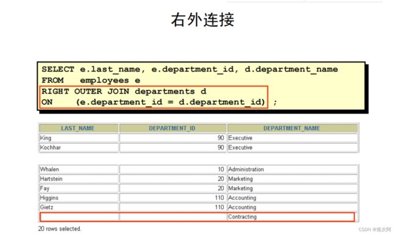Click department ID 20 in Hartstein's row
Image resolution: width=396 pixels, height=235 pixels.
[x=173, y=179]
